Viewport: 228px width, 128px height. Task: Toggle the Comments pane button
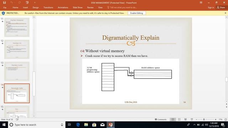pyautogui.click(x=161, y=119)
